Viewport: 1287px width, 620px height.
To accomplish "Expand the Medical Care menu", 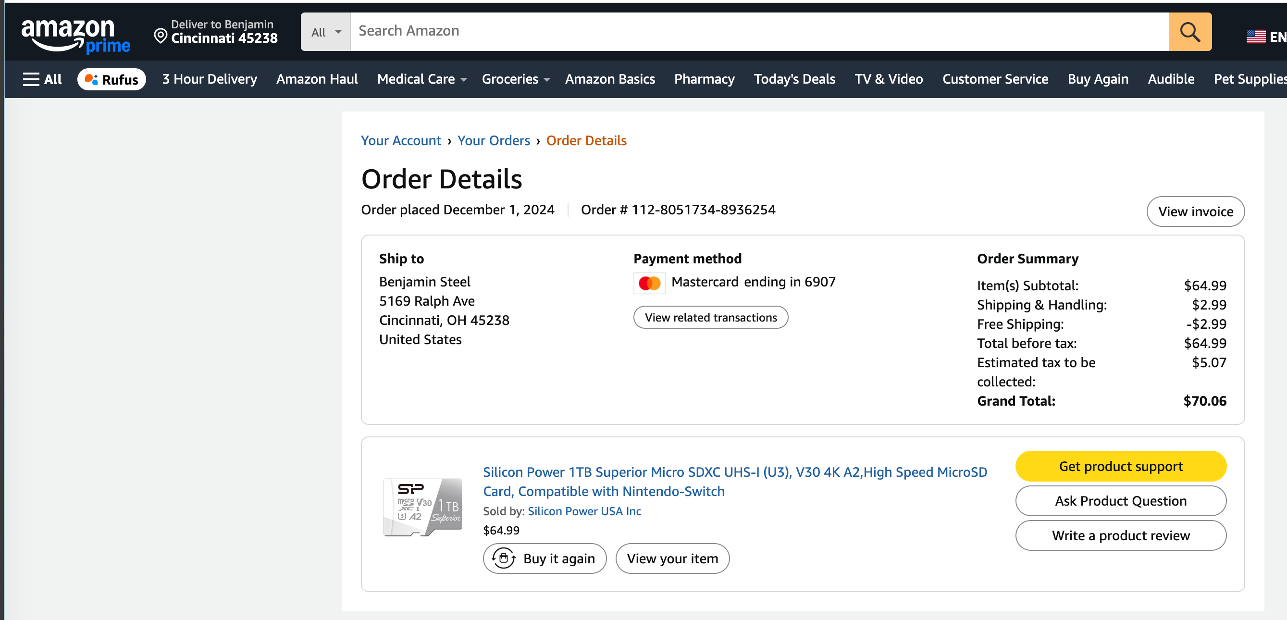I will (x=421, y=79).
